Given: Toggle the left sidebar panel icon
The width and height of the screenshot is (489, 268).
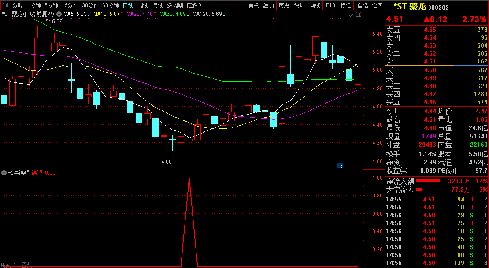Looking at the screenshot, I should [x=5, y=5].
